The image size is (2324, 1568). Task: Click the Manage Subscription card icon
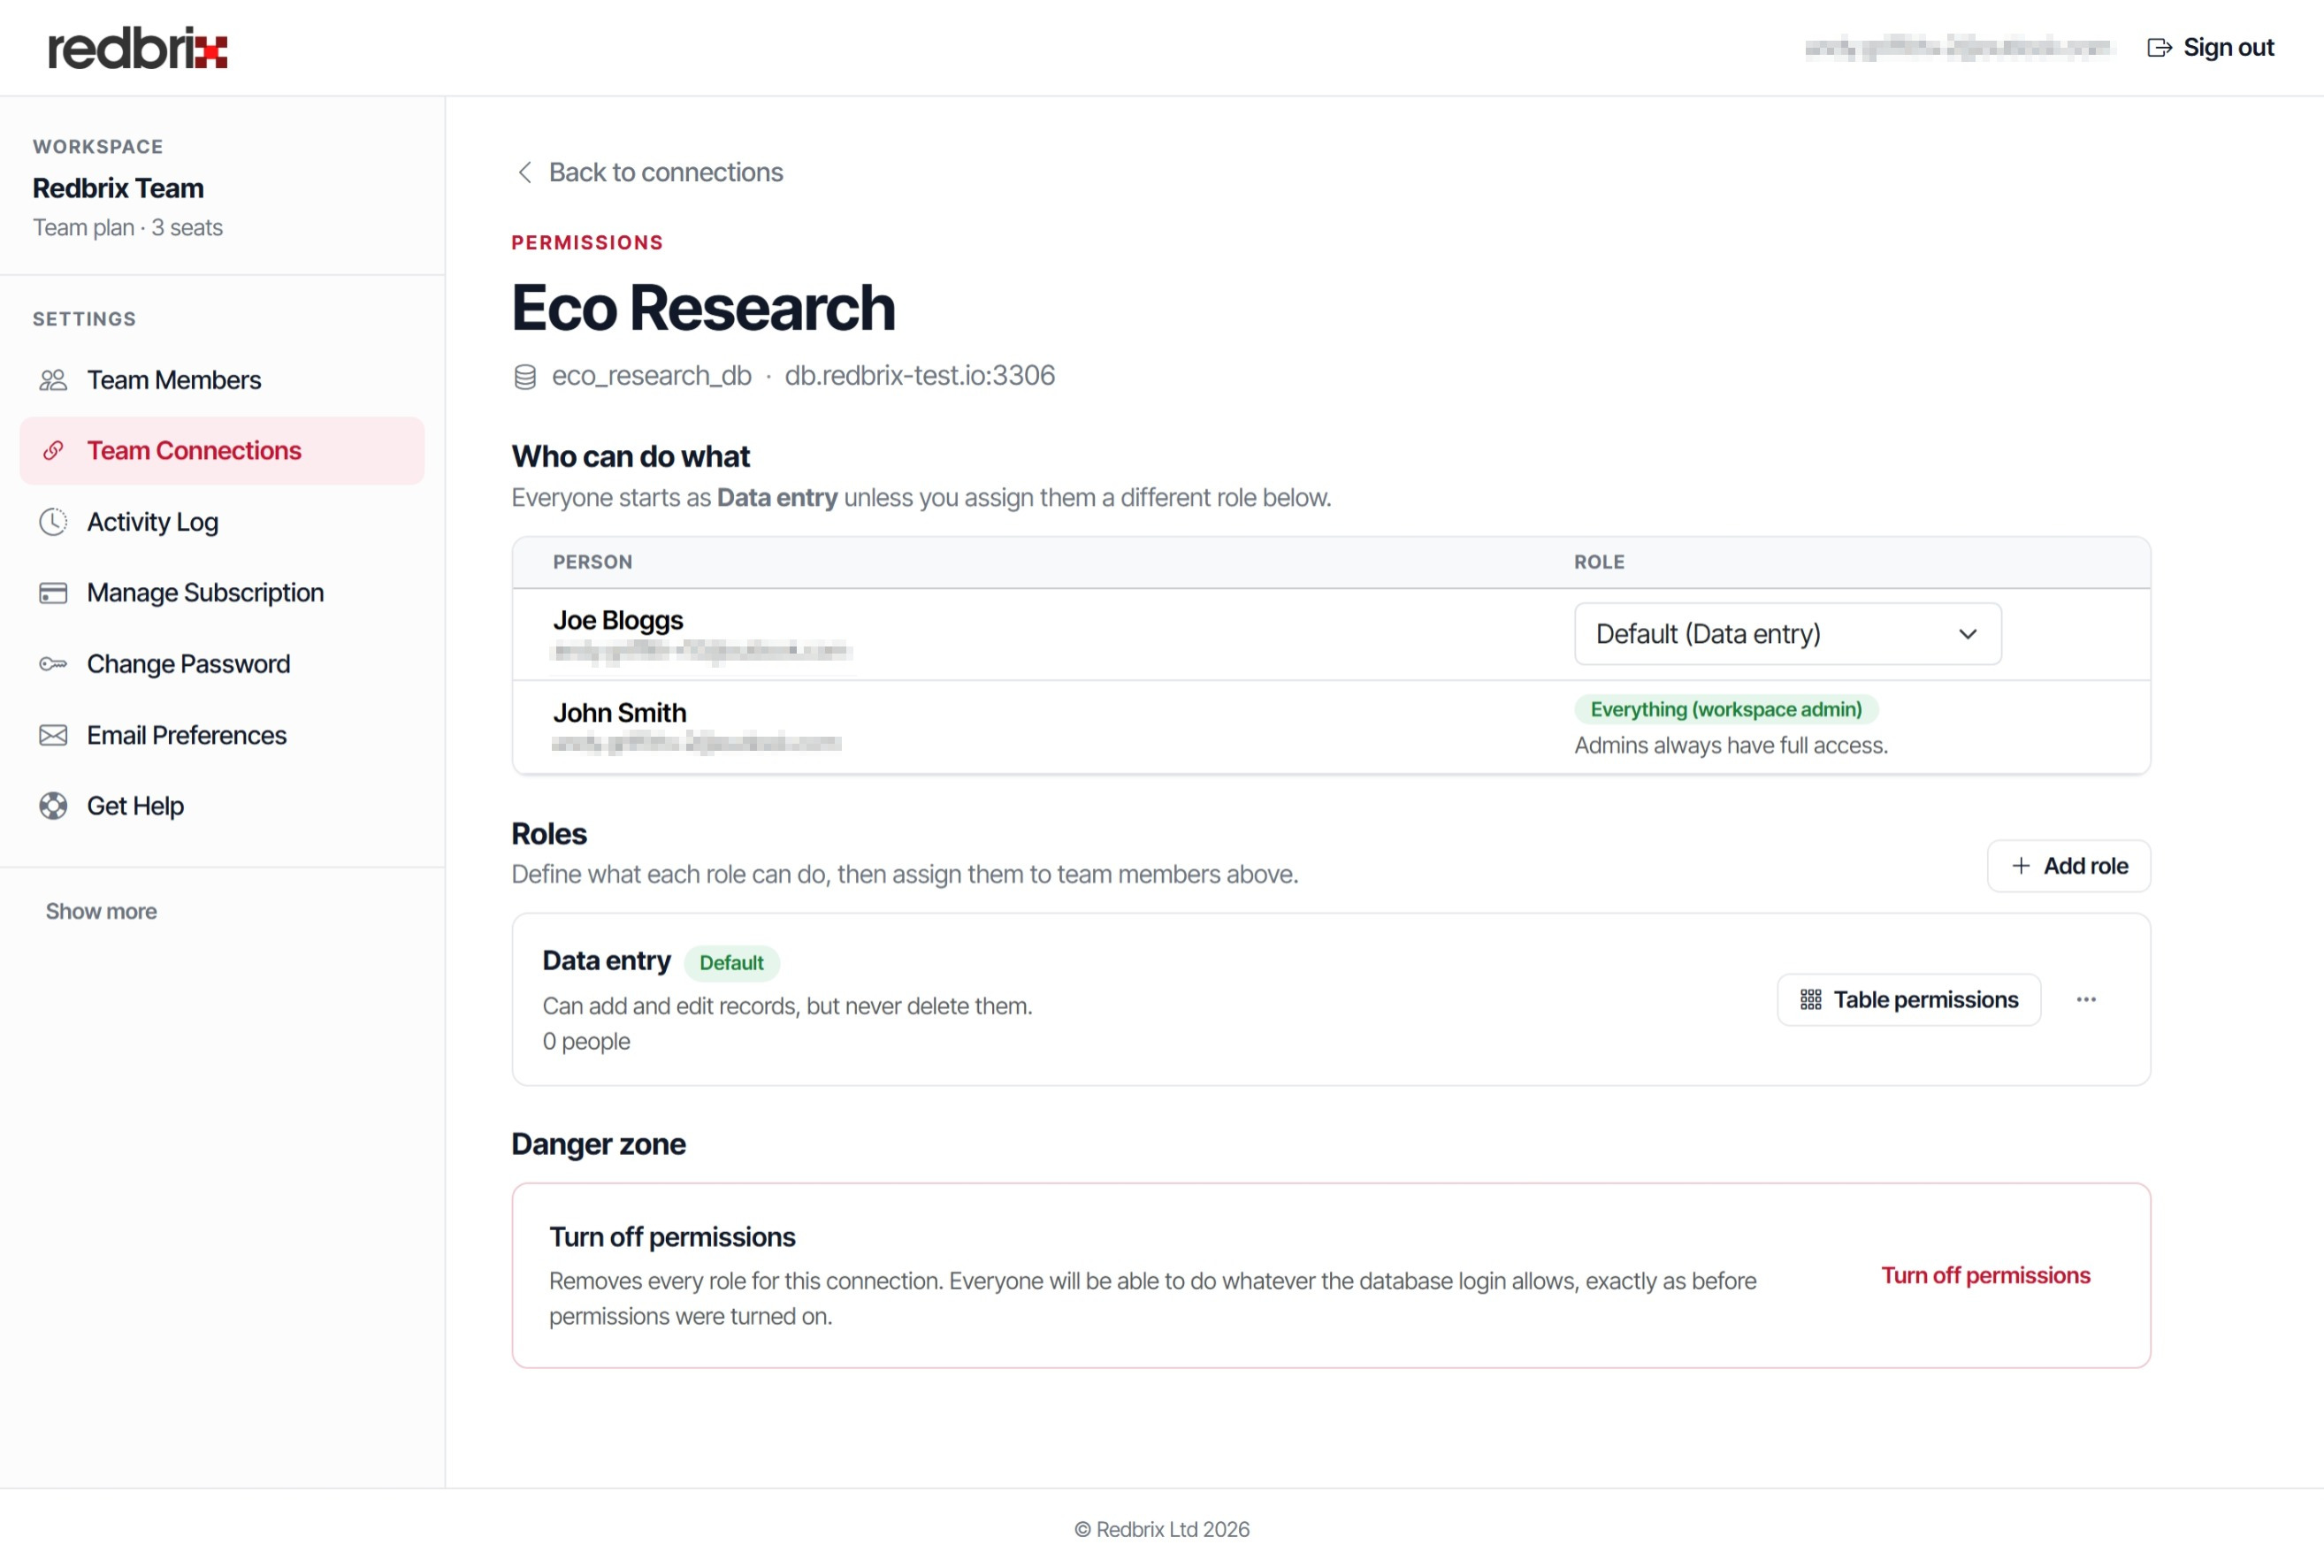pyautogui.click(x=53, y=593)
